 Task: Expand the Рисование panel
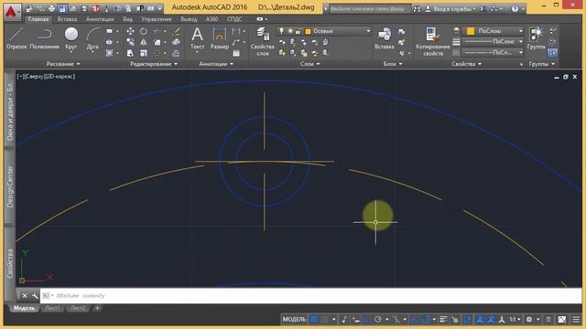coord(63,64)
